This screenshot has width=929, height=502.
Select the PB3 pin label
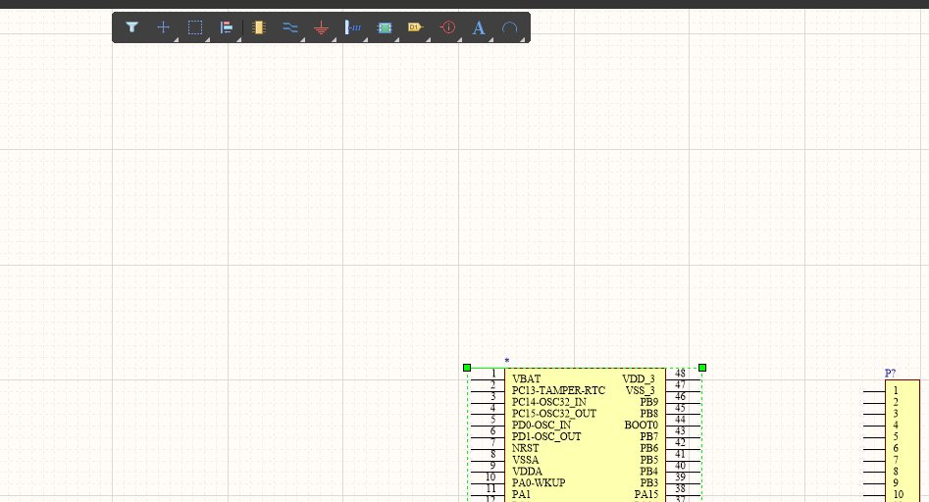pyautogui.click(x=648, y=483)
